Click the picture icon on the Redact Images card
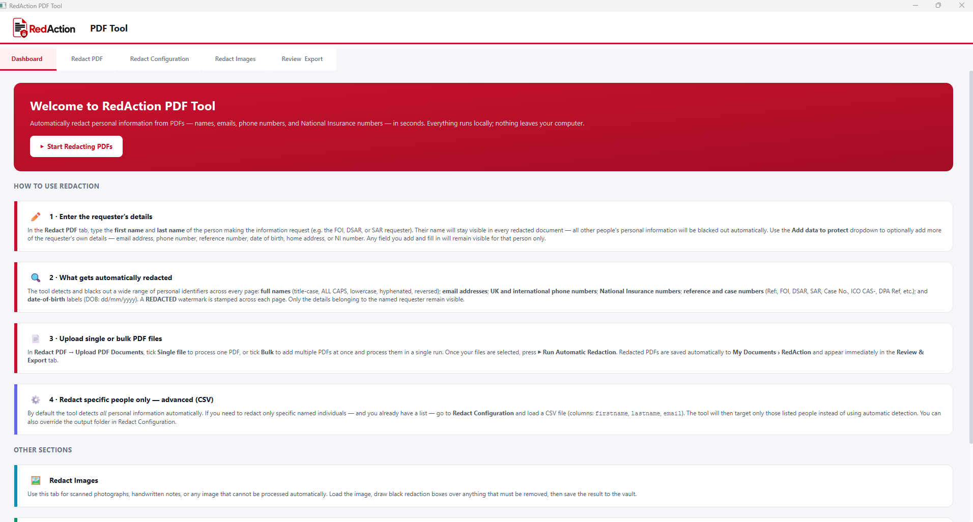The width and height of the screenshot is (973, 522). pos(36,480)
